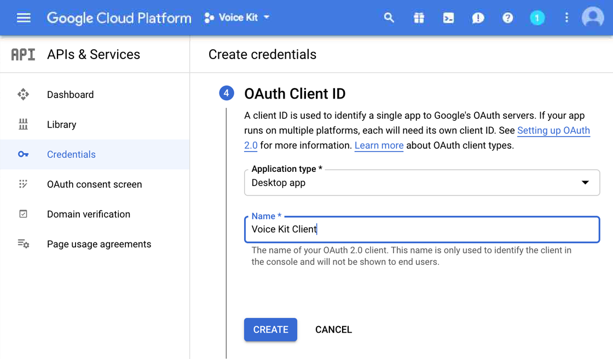Viewport: 613px width, 359px height.
Task: Expand the Application type dropdown
Action: 422,183
